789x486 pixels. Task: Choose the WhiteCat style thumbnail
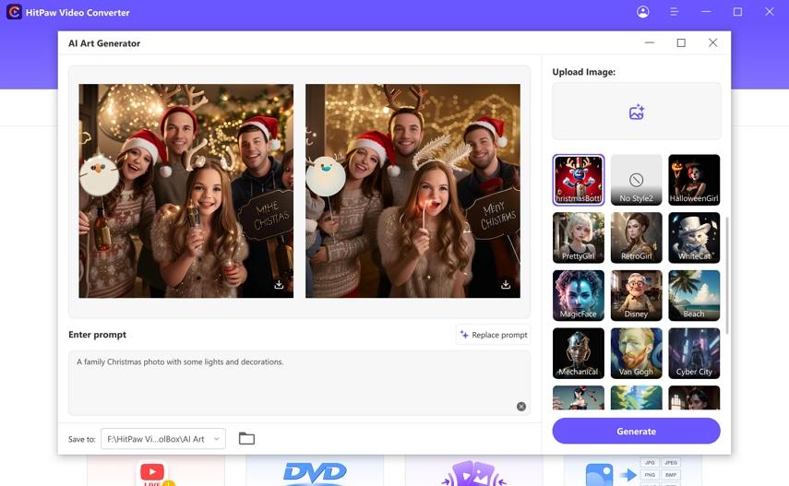[694, 238]
